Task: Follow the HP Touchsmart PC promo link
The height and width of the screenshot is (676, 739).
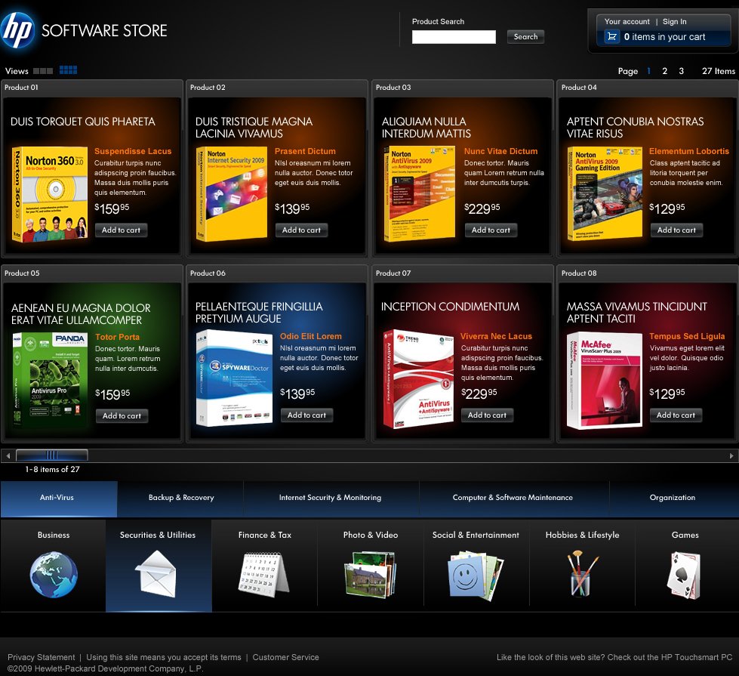Action: click(614, 657)
